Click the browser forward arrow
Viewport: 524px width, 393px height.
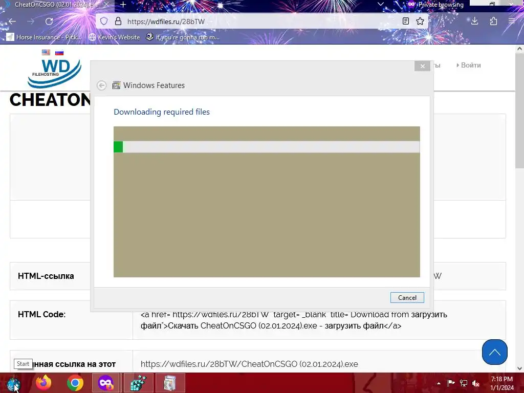(x=30, y=21)
